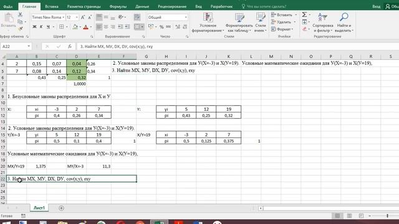399x224 pixels.
Task: Click Delete cells (Удалить) button
Action: click(281, 22)
